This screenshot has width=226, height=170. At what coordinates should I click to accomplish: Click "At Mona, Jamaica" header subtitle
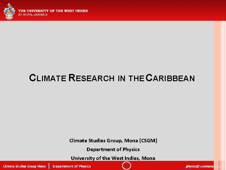[33, 14]
